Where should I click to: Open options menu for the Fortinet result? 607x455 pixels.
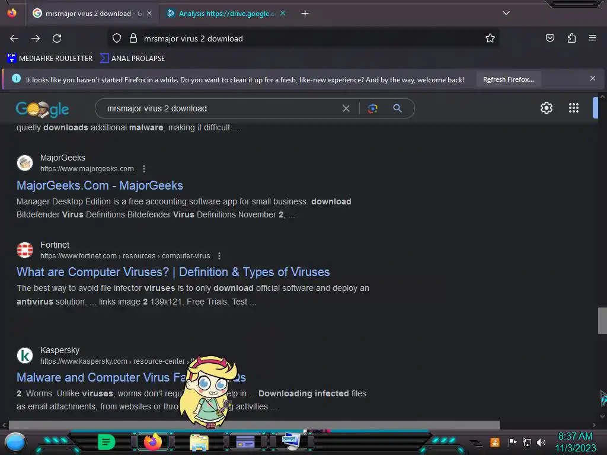tap(219, 256)
